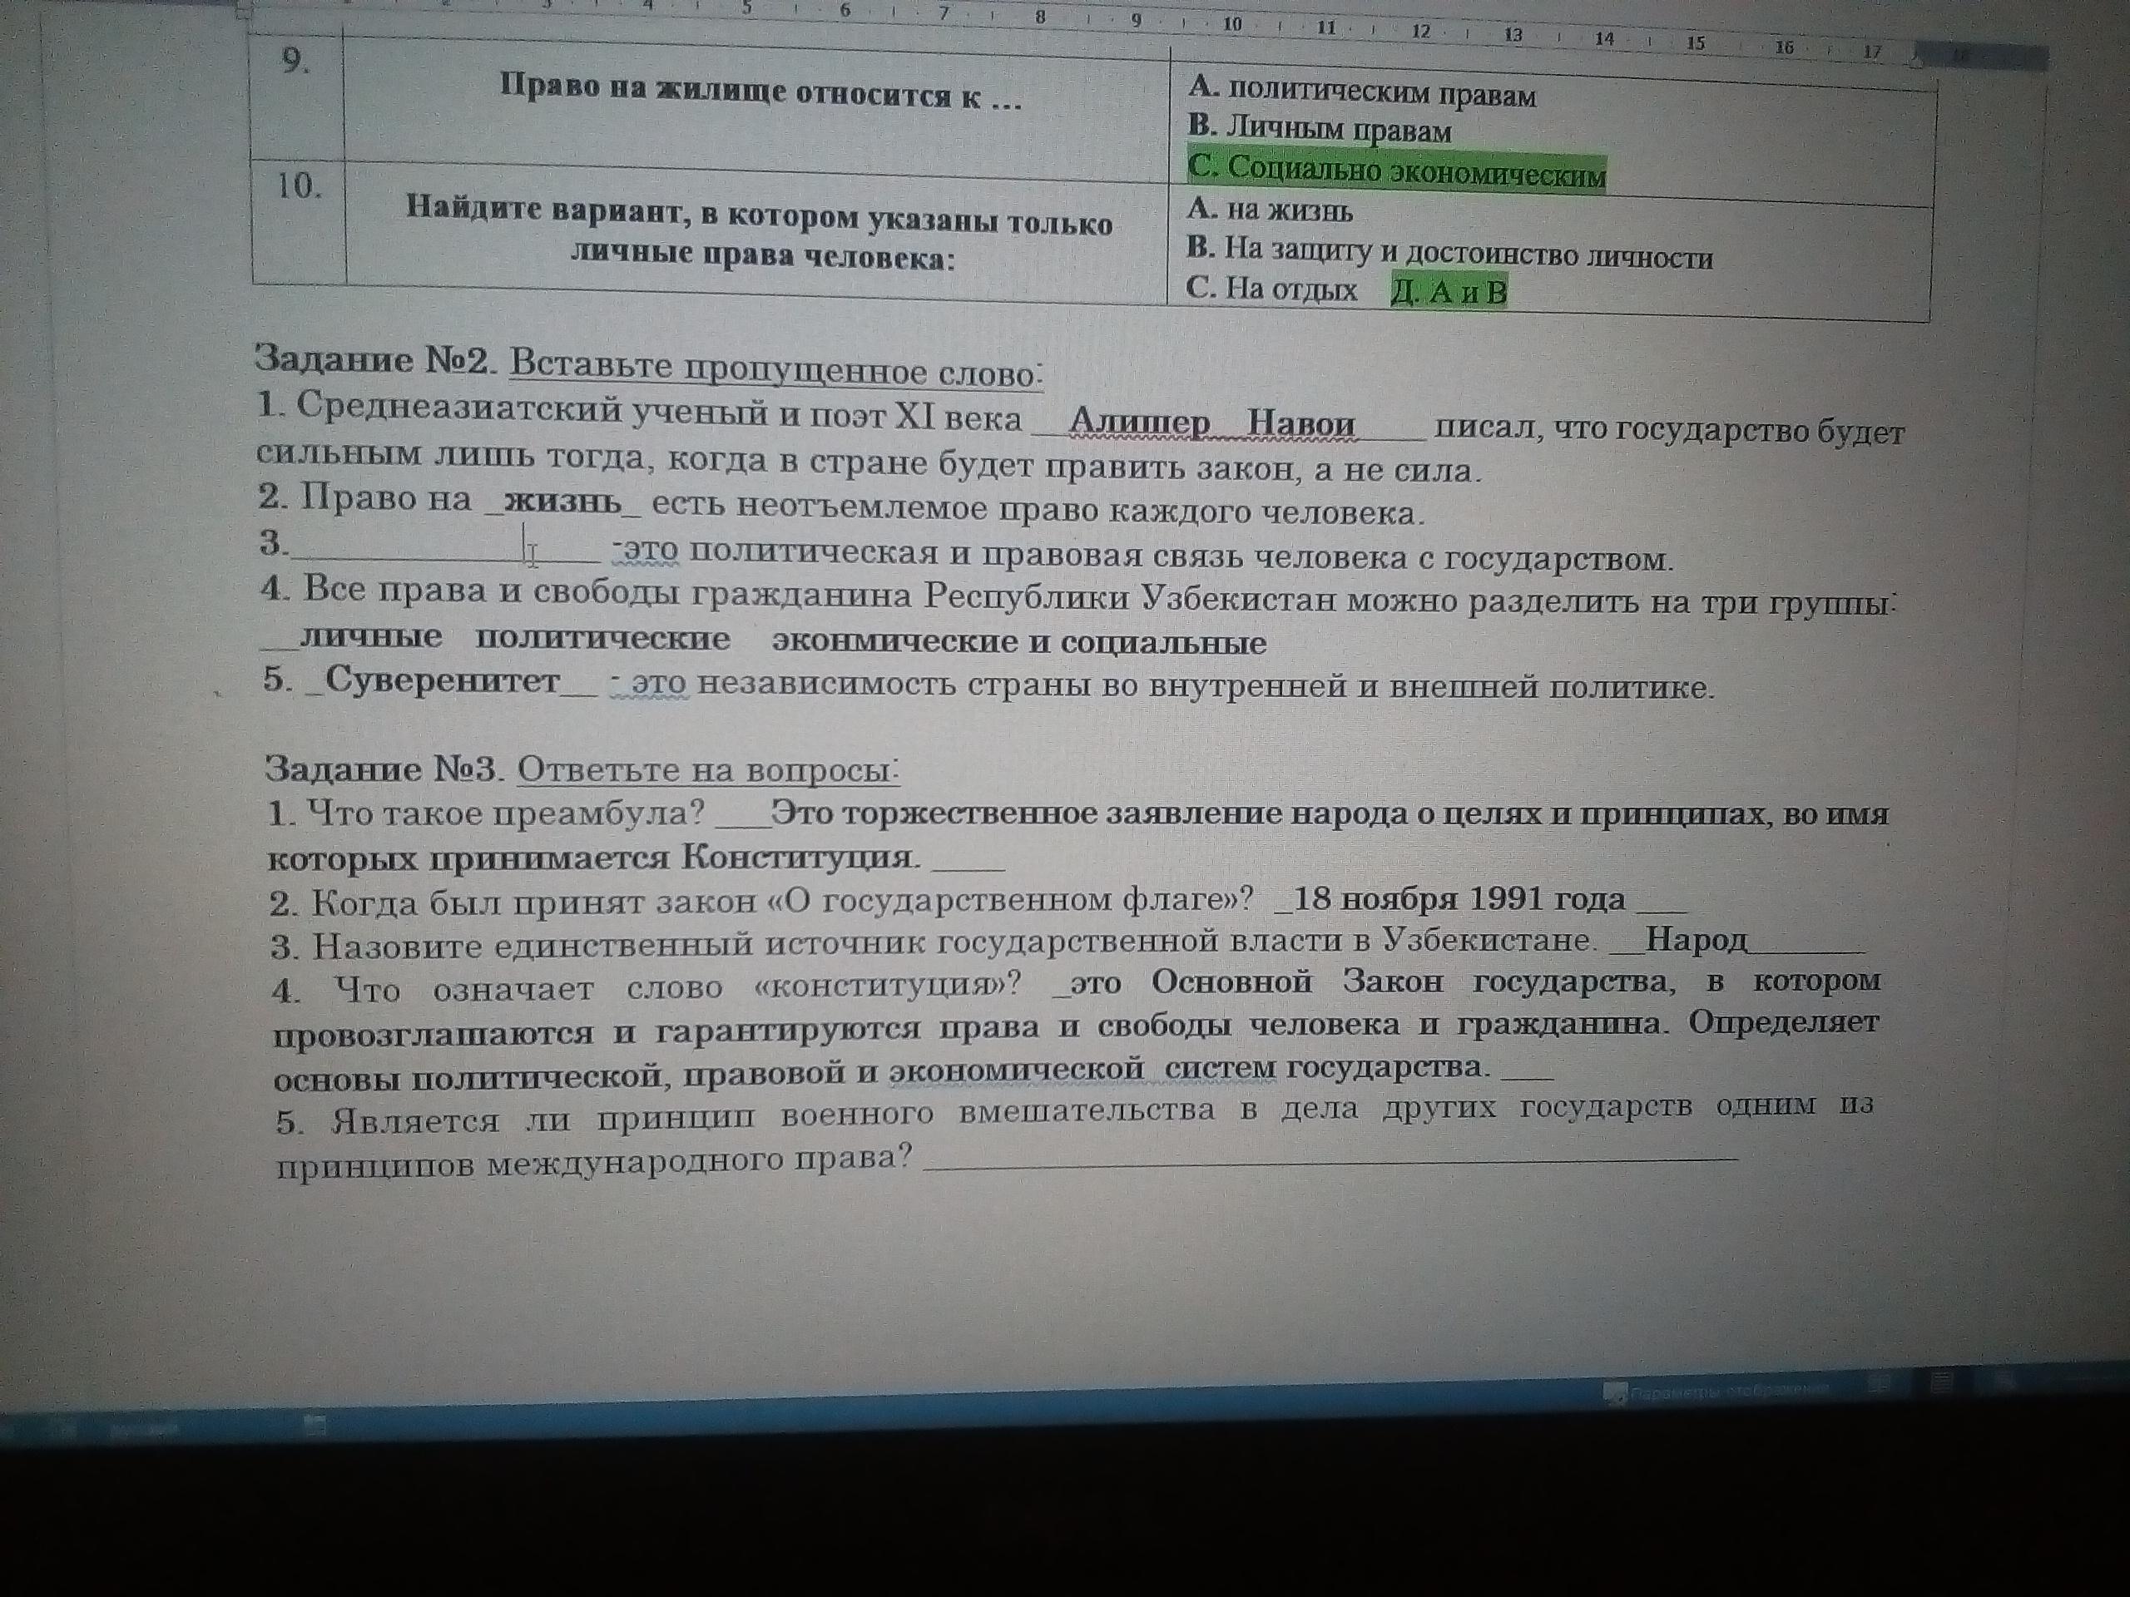This screenshot has width=2130, height=1597.
Task: Click the bold text 'эконмические и социальные'
Action: [x=1018, y=642]
